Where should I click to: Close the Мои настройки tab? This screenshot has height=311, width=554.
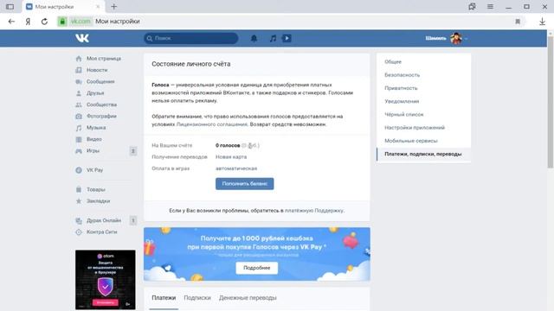click(x=98, y=7)
